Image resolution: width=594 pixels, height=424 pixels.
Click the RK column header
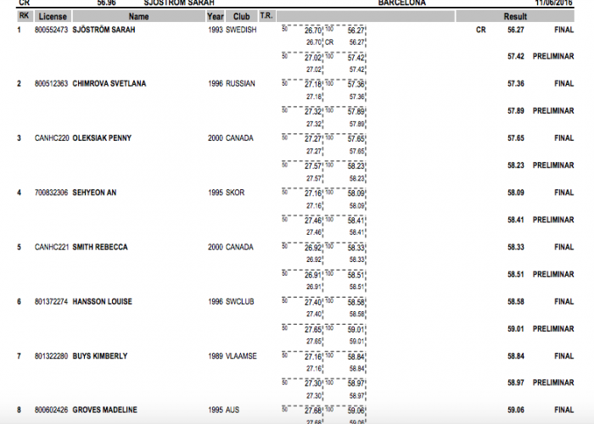tap(24, 16)
